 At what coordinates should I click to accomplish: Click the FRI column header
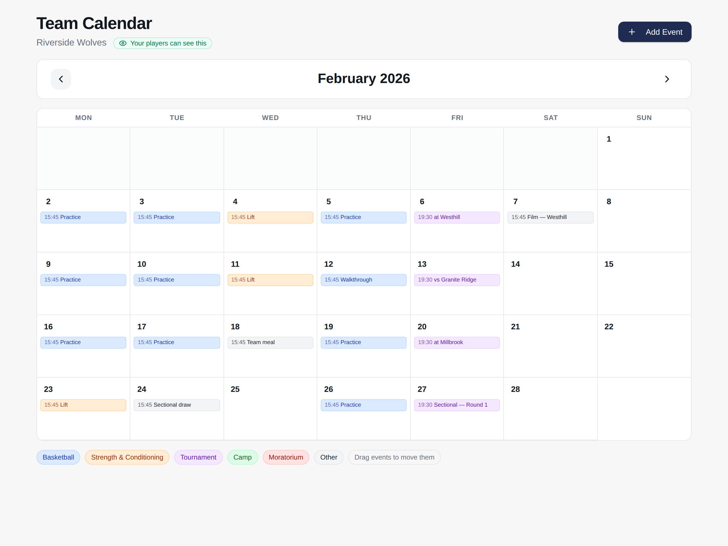[x=457, y=118]
